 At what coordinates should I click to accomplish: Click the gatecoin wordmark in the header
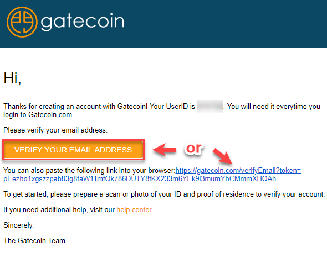click(x=83, y=22)
